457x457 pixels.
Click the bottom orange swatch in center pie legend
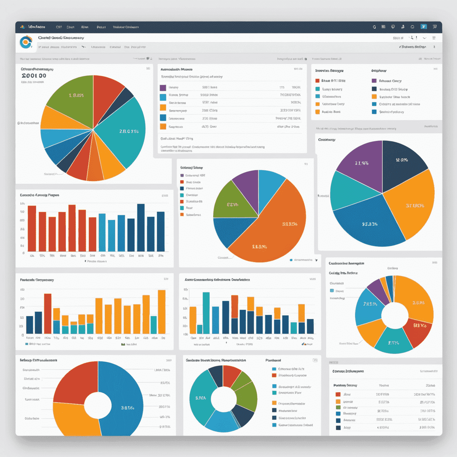coord(182,215)
